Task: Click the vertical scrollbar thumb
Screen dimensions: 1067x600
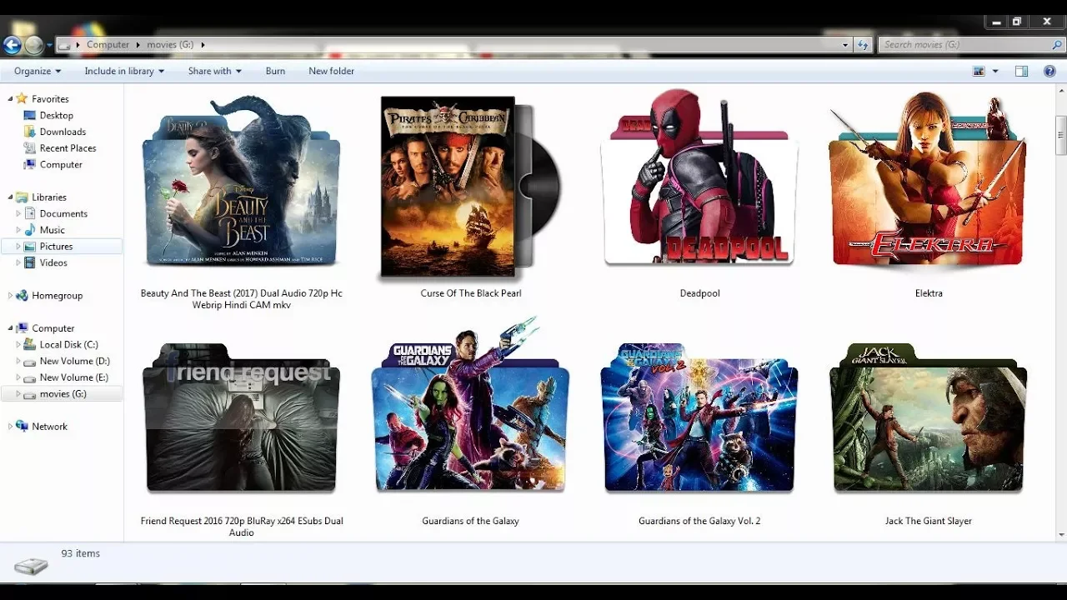Action: pos(1061,136)
